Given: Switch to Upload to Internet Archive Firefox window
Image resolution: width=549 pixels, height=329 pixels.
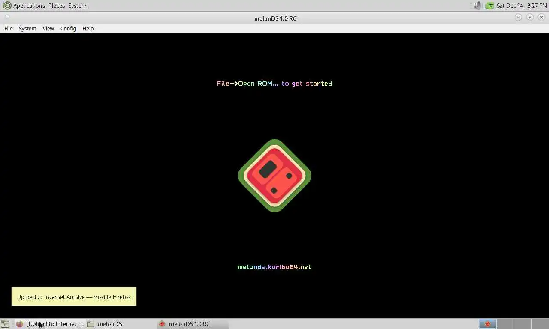Looking at the screenshot, I should pyautogui.click(x=50, y=324).
